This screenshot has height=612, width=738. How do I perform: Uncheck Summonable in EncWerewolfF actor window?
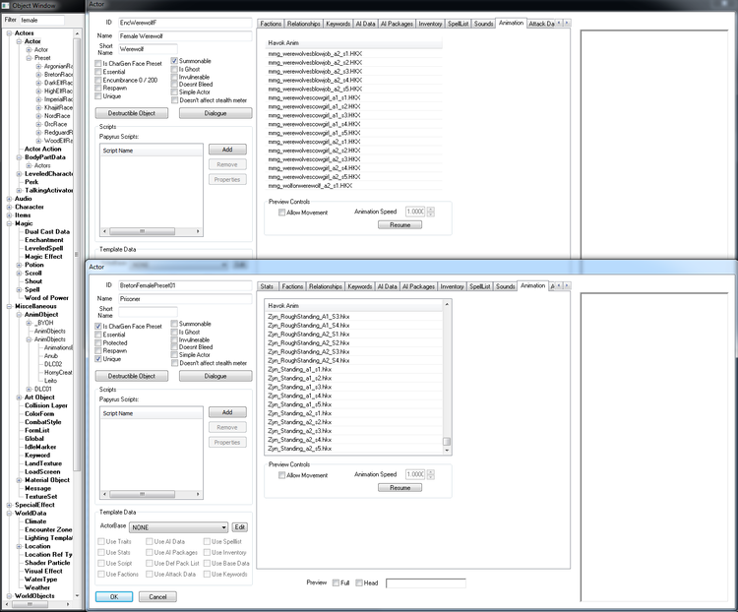pos(174,61)
